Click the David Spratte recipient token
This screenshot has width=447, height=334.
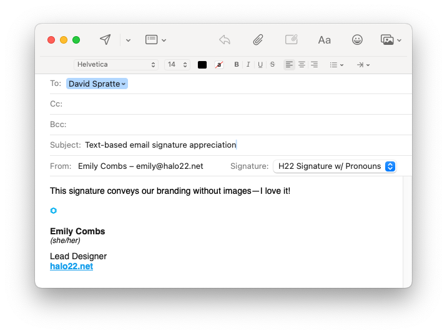[x=97, y=83]
